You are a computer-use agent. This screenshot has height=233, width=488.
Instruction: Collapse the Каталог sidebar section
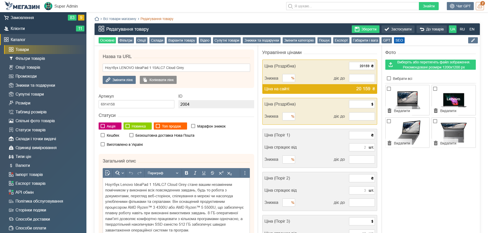coord(43,40)
